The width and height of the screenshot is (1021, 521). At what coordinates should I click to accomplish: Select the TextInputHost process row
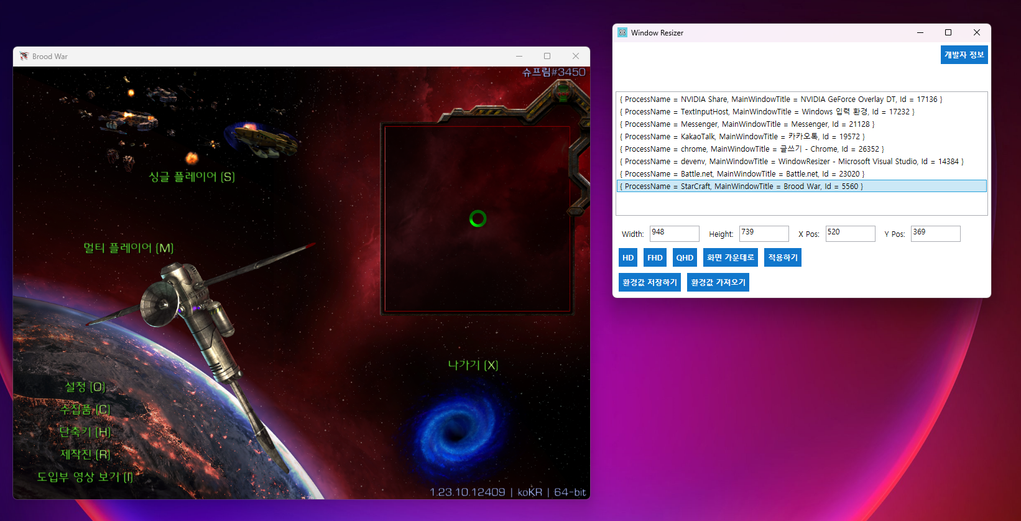(802, 112)
